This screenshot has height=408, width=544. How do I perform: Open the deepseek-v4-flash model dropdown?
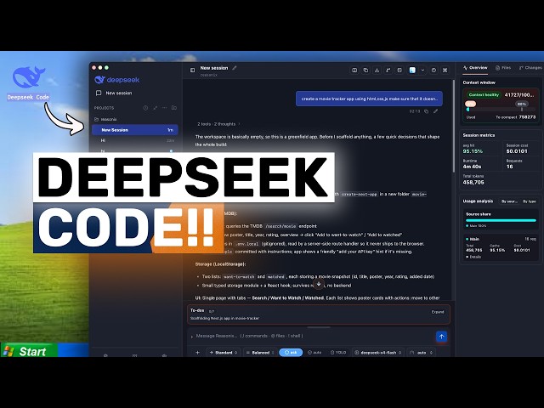pyautogui.click(x=378, y=353)
